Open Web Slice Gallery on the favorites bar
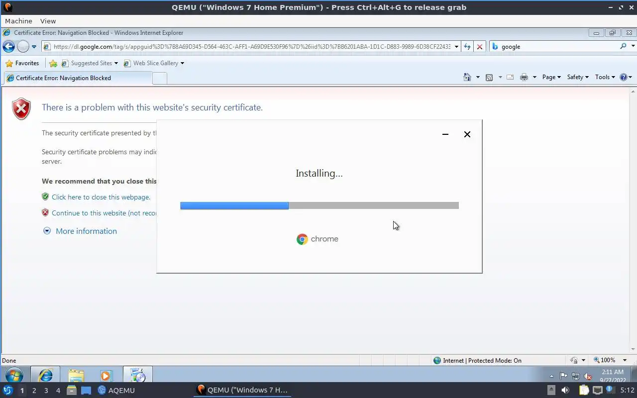The width and height of the screenshot is (637, 398). point(154,63)
